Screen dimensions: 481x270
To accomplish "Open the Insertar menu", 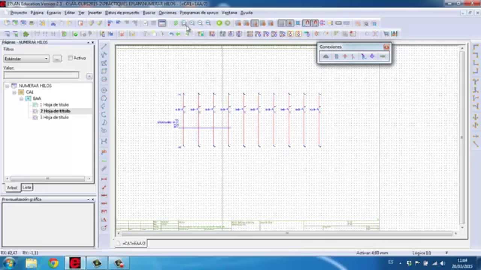I will click(95, 13).
